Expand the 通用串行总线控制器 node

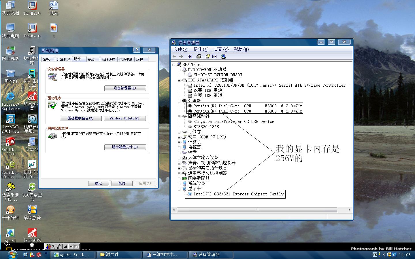(179, 174)
